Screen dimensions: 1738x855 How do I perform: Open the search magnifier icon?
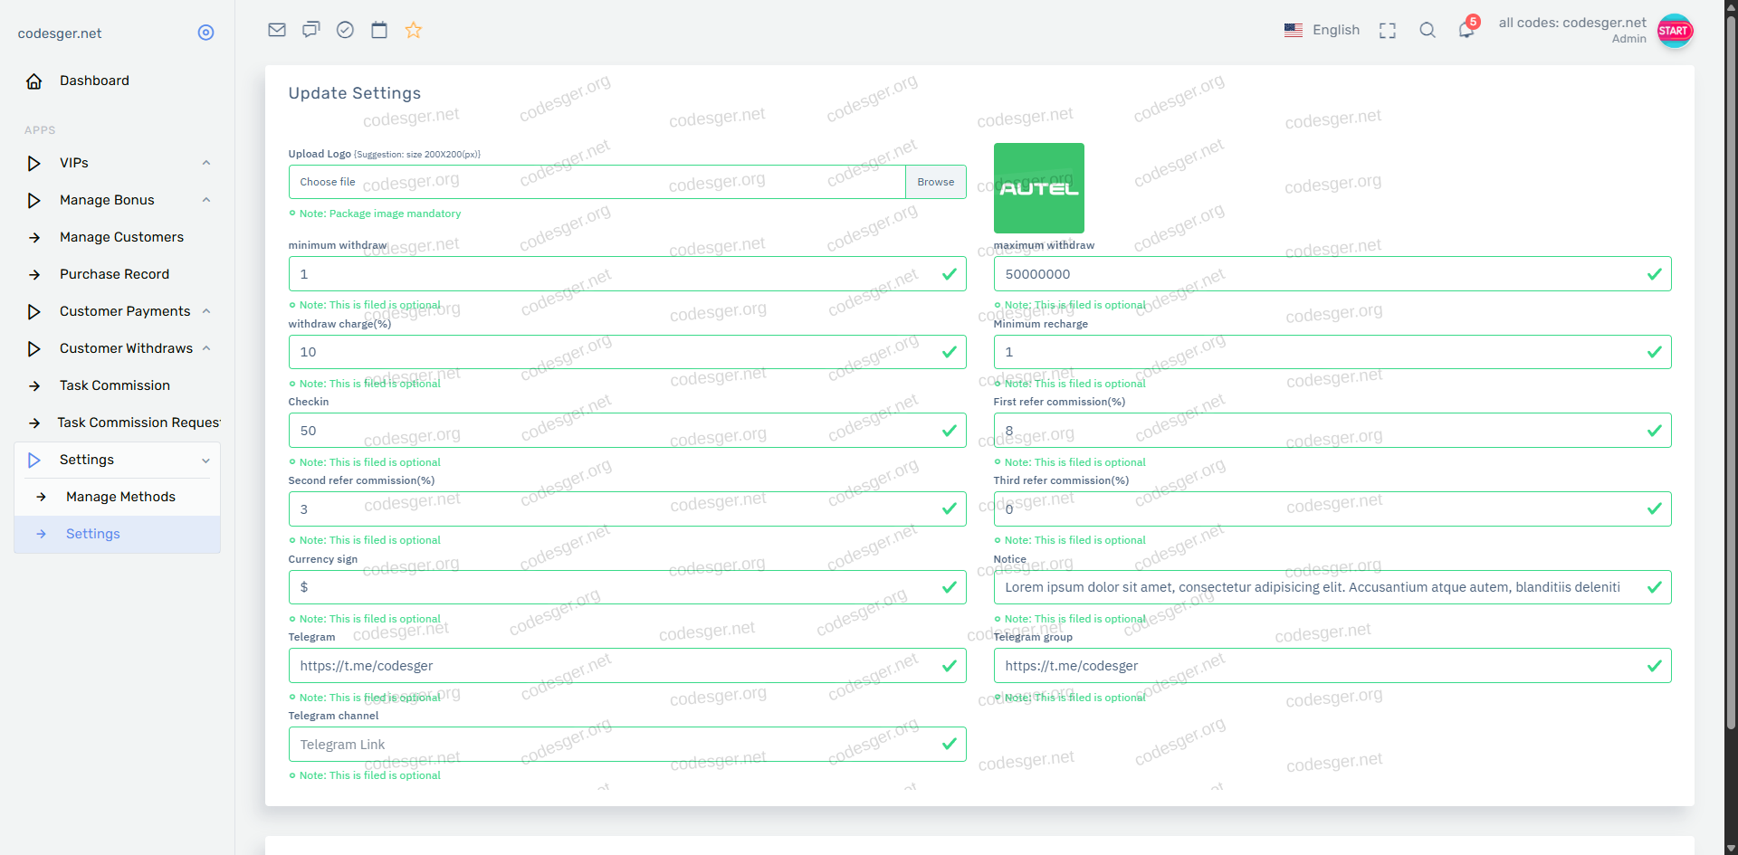click(1428, 31)
